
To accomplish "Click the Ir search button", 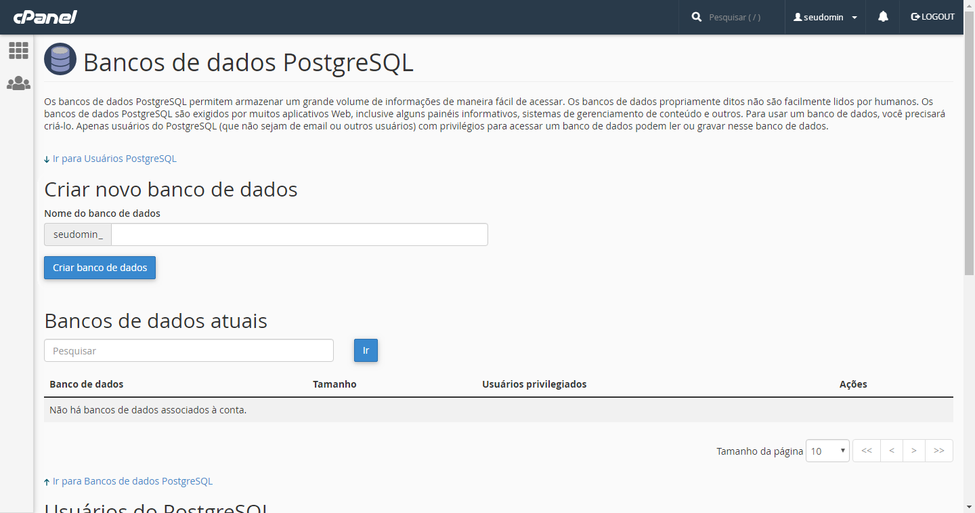I will [x=366, y=350].
